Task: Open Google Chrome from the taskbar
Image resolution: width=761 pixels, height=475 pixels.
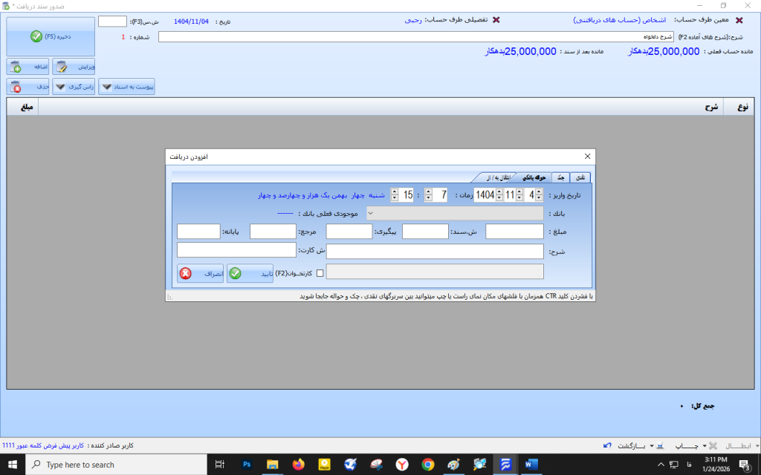Action: 427,465
